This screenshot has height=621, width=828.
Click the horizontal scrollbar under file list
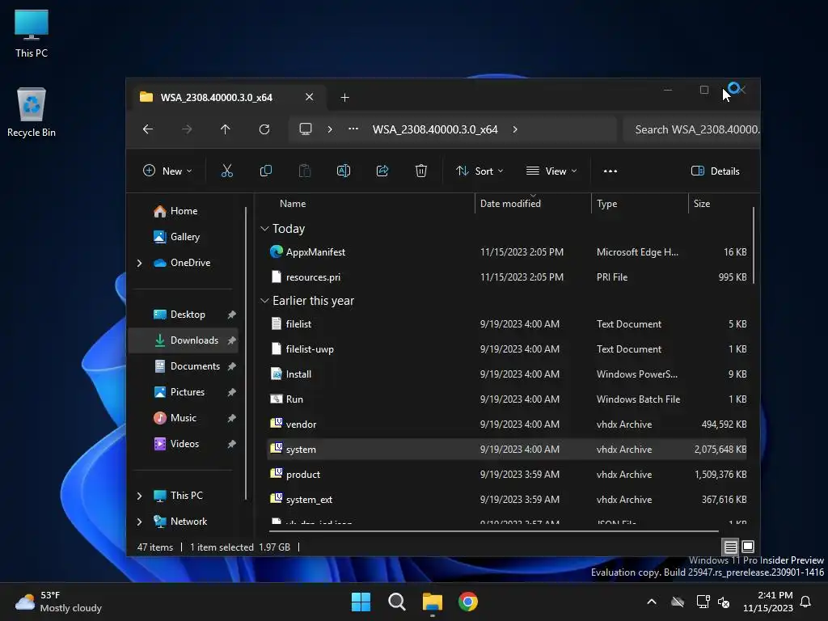[494, 530]
